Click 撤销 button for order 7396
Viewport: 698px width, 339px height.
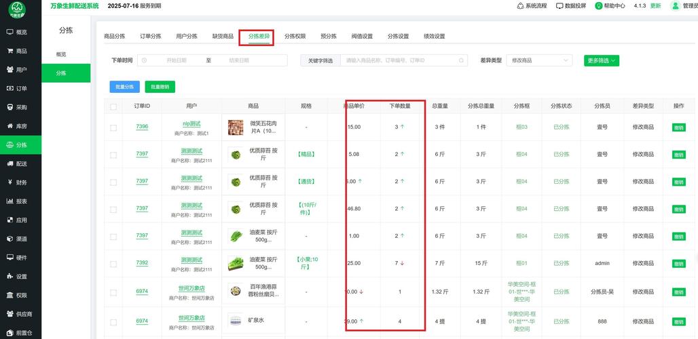(679, 127)
